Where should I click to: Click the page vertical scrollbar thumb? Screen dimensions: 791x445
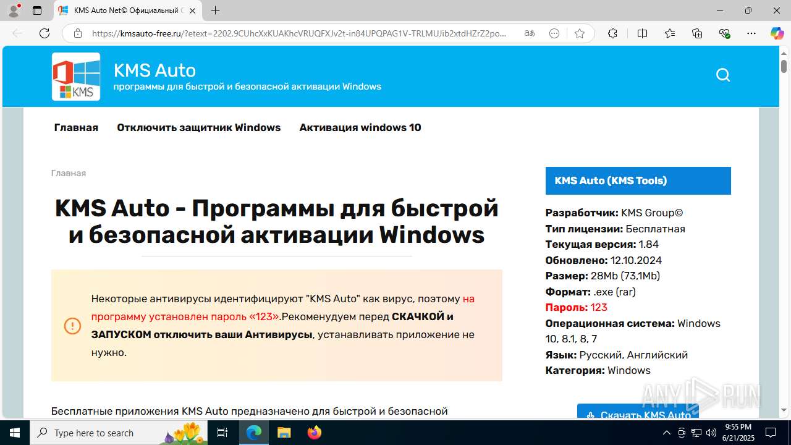click(784, 66)
